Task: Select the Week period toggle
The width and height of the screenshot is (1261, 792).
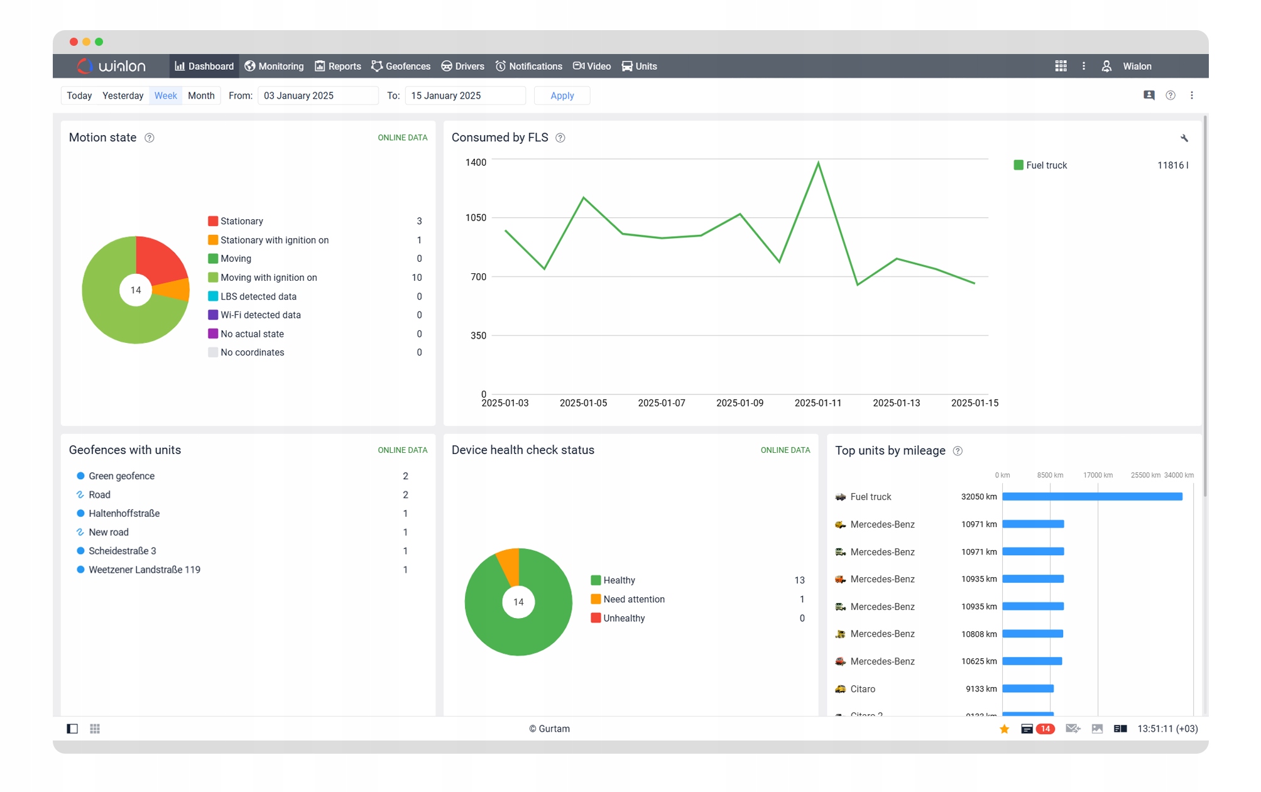Action: pyautogui.click(x=165, y=95)
